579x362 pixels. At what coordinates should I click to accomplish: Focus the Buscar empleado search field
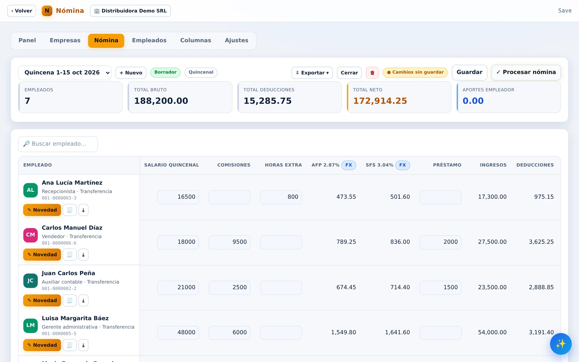click(x=58, y=144)
